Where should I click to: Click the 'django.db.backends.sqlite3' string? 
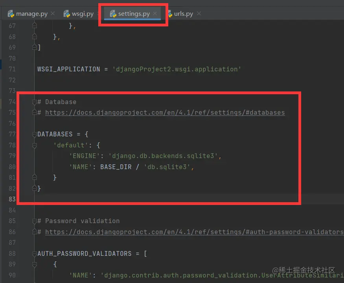point(163,156)
